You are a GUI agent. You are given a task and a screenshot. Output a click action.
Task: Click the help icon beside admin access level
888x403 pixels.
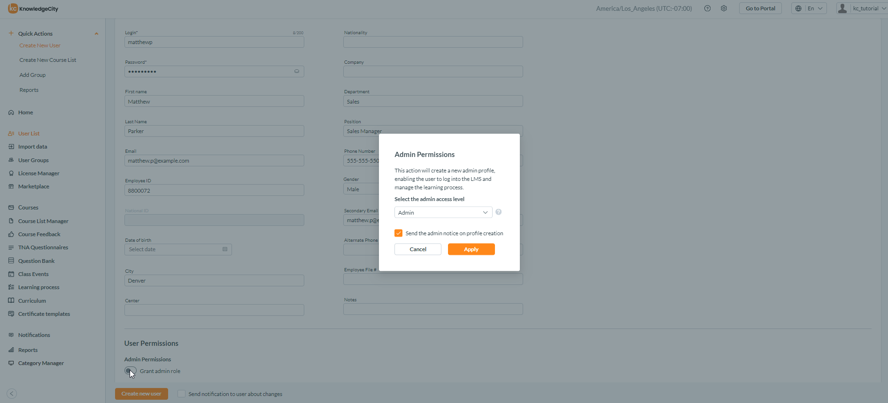point(498,212)
